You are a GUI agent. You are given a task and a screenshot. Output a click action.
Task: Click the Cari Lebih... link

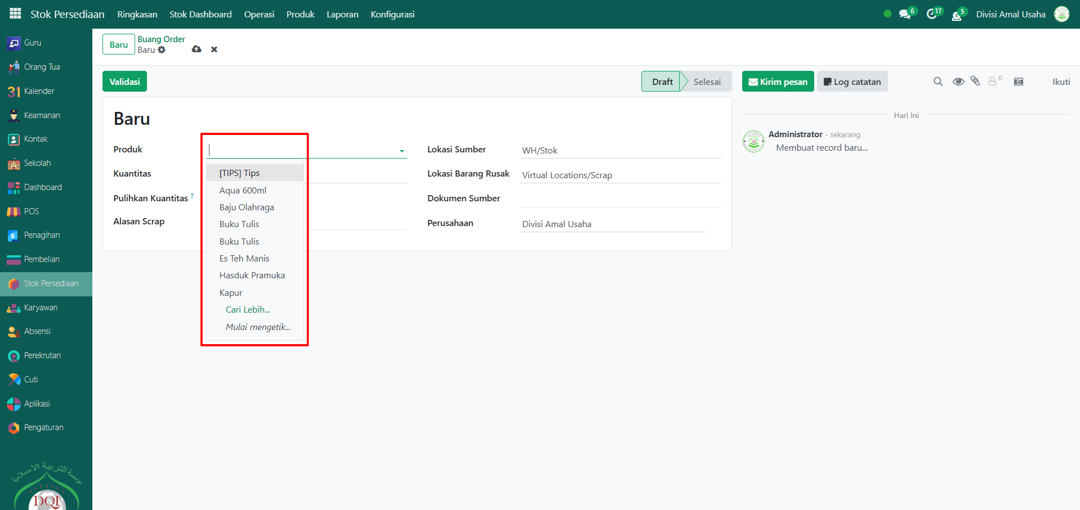(248, 310)
